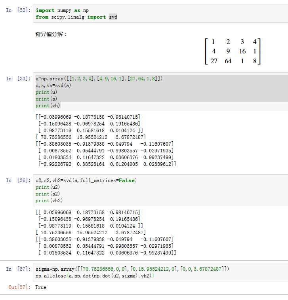288x300 pixels.
Task: Click the rendered 3x4 matrix image
Action: (233, 51)
